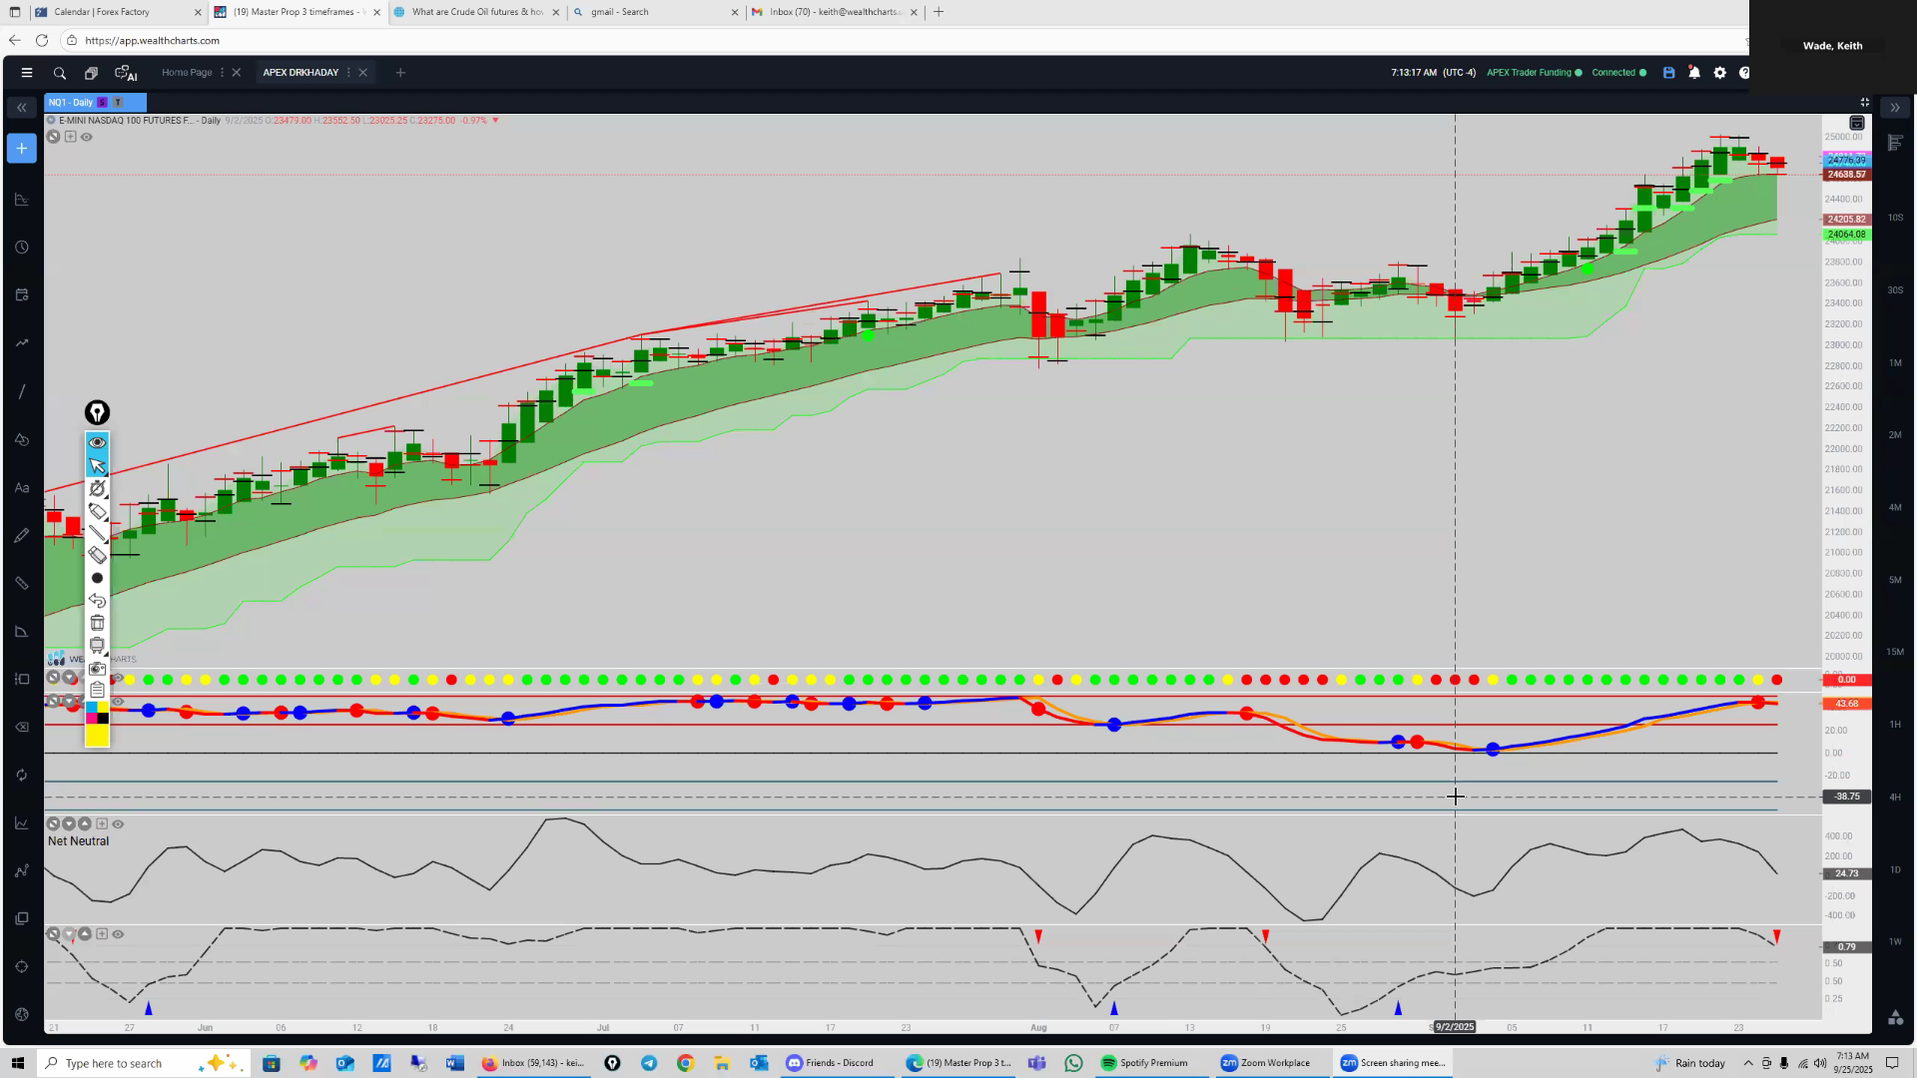Open the AI chat assistant icon
The image size is (1917, 1078).
[126, 73]
